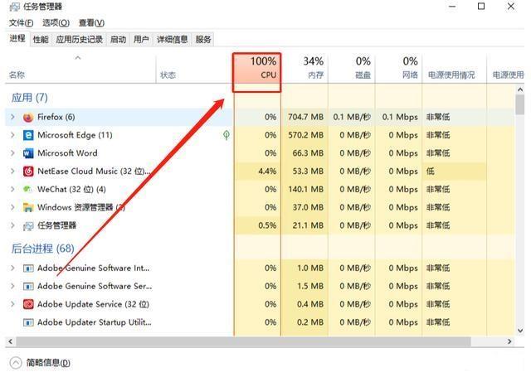Click the Adobe Update Service icon
The height and width of the screenshot is (377, 531).
28,304
